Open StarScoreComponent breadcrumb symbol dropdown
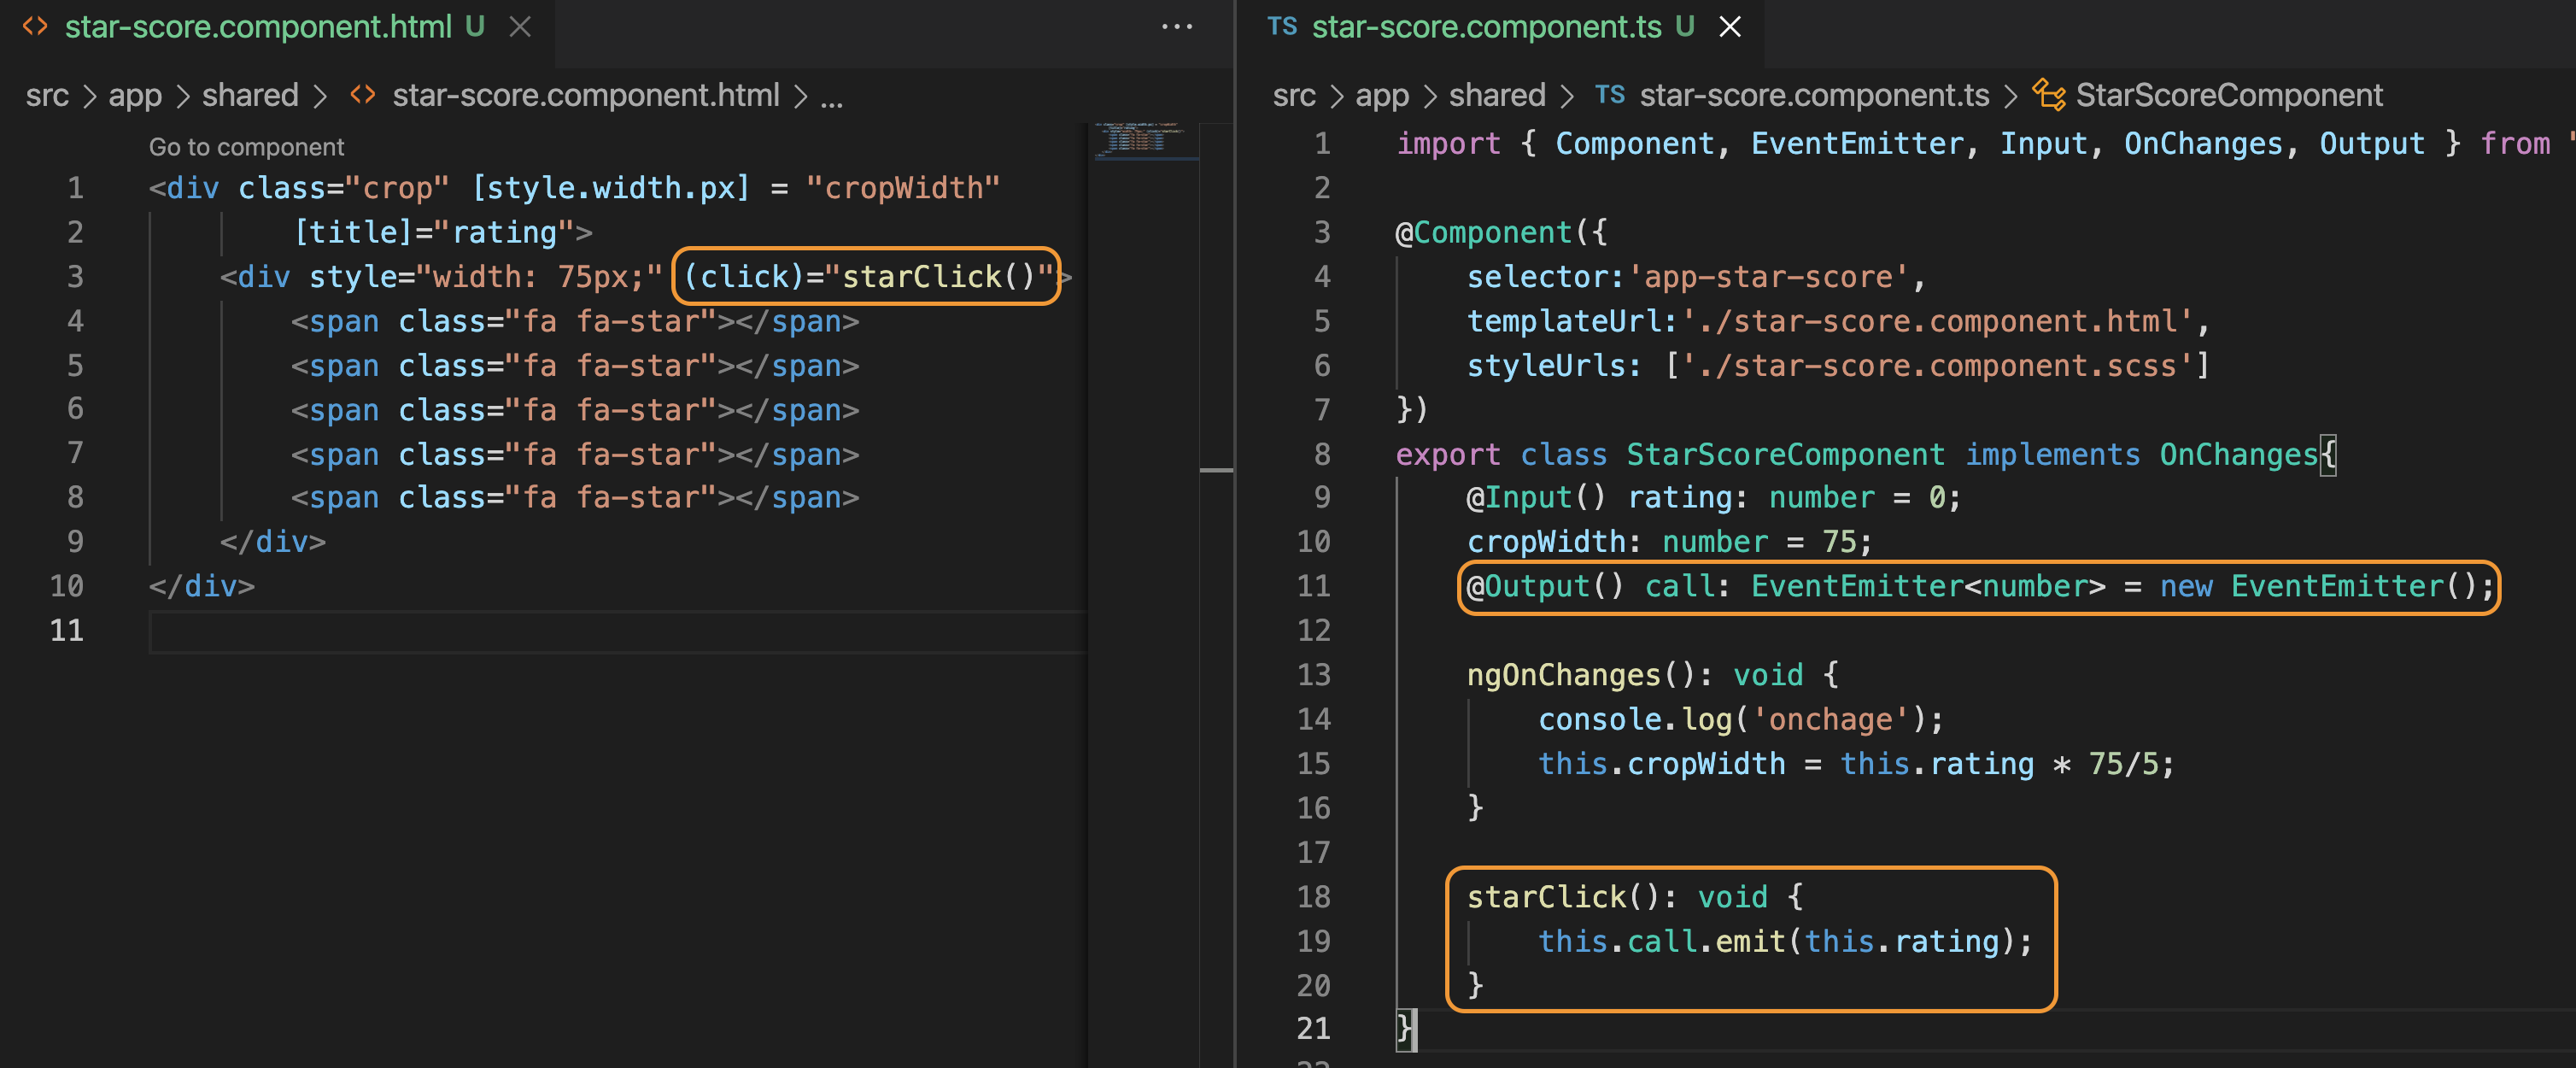This screenshot has width=2576, height=1068. tap(2228, 95)
